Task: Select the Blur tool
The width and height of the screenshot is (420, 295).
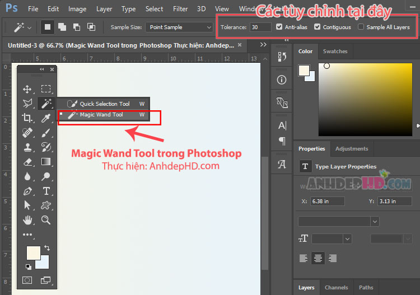Action: coord(27,176)
